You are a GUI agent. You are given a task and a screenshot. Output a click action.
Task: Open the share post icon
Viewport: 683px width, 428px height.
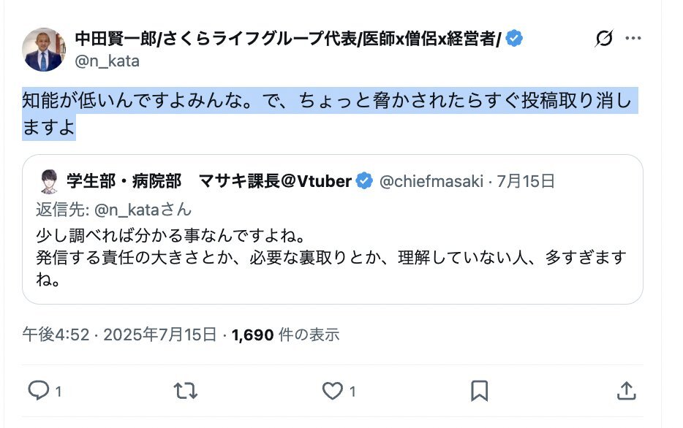click(x=627, y=391)
